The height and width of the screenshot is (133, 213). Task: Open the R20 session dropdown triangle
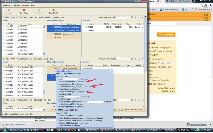click(136, 17)
